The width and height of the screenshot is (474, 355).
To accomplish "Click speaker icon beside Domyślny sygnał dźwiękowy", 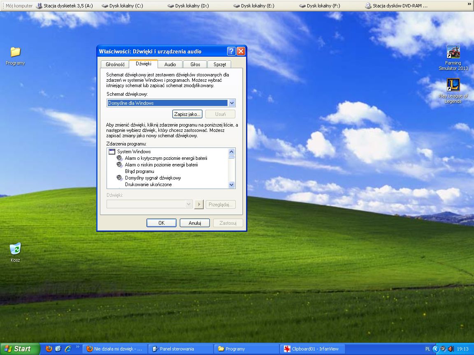I will (120, 178).
